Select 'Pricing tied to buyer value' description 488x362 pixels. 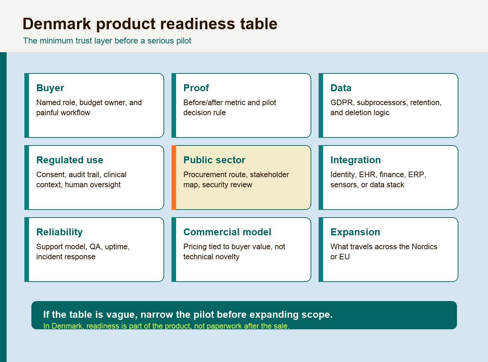click(x=234, y=252)
